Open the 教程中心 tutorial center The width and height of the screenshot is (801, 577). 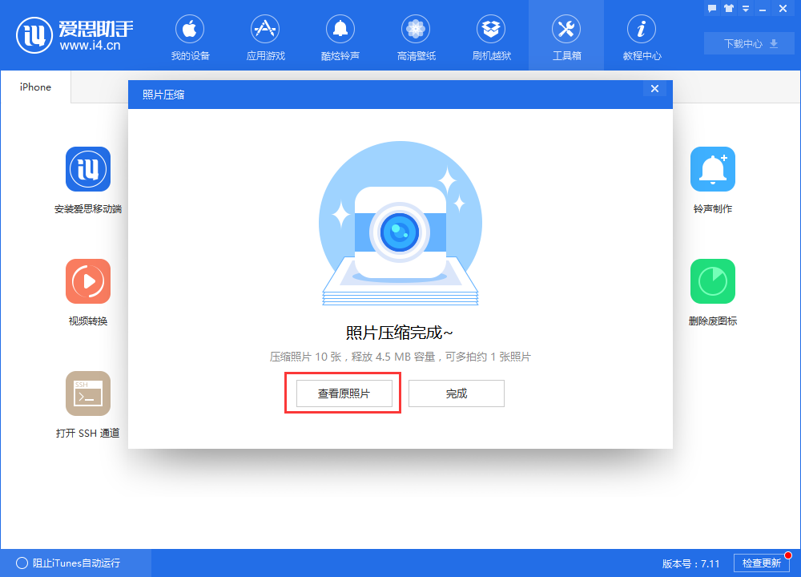point(642,36)
